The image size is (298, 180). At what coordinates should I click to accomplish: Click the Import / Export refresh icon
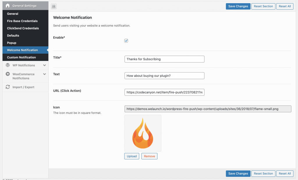click(x=8, y=87)
